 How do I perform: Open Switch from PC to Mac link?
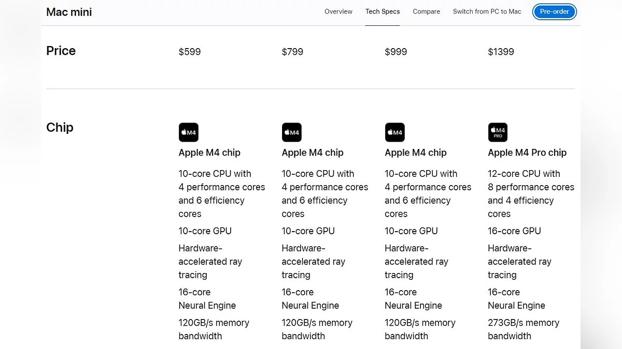[x=487, y=11]
